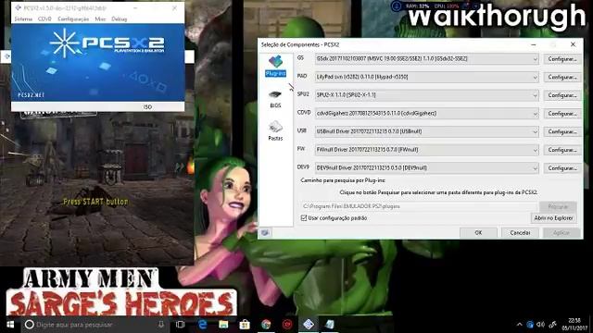Open the taskbar clock and date

574,325
